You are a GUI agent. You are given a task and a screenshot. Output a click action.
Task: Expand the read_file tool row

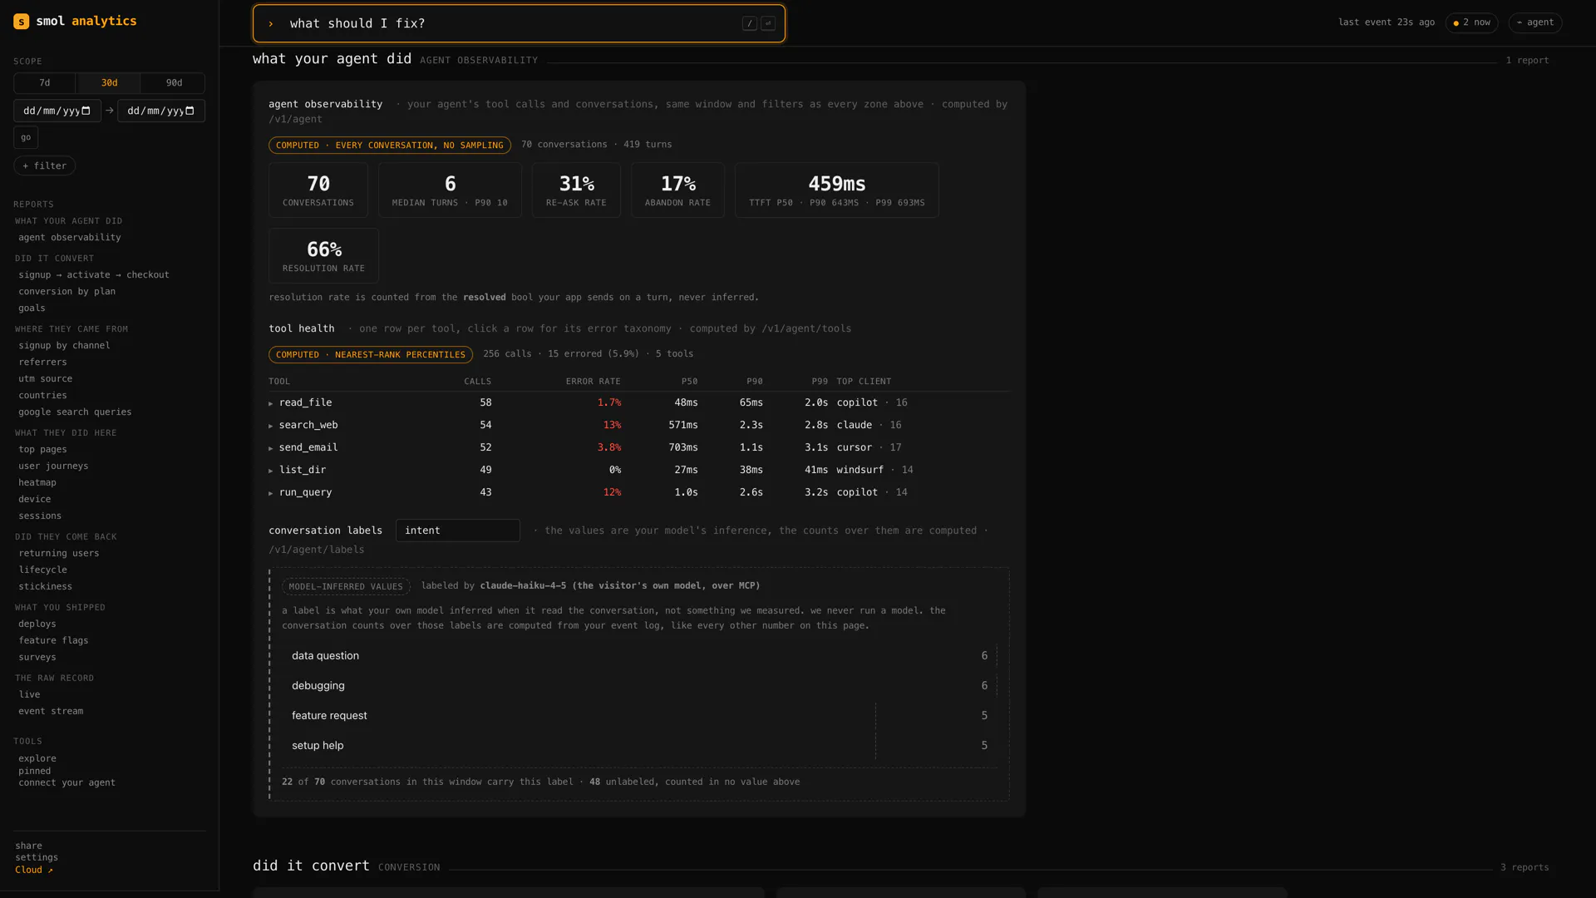click(x=638, y=402)
